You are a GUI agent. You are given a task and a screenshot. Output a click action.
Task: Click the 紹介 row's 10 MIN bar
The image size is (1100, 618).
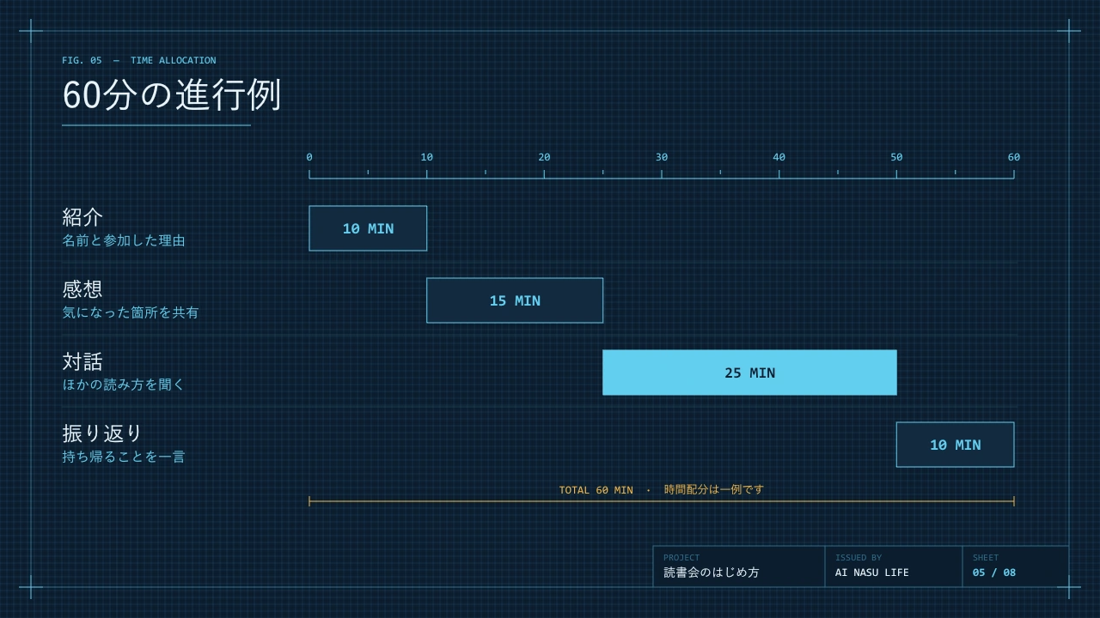click(x=368, y=228)
